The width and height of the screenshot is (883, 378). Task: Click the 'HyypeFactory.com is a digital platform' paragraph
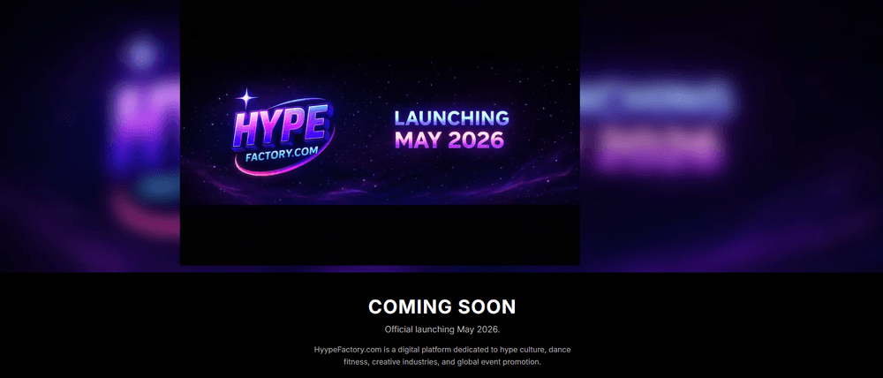pyautogui.click(x=442, y=355)
